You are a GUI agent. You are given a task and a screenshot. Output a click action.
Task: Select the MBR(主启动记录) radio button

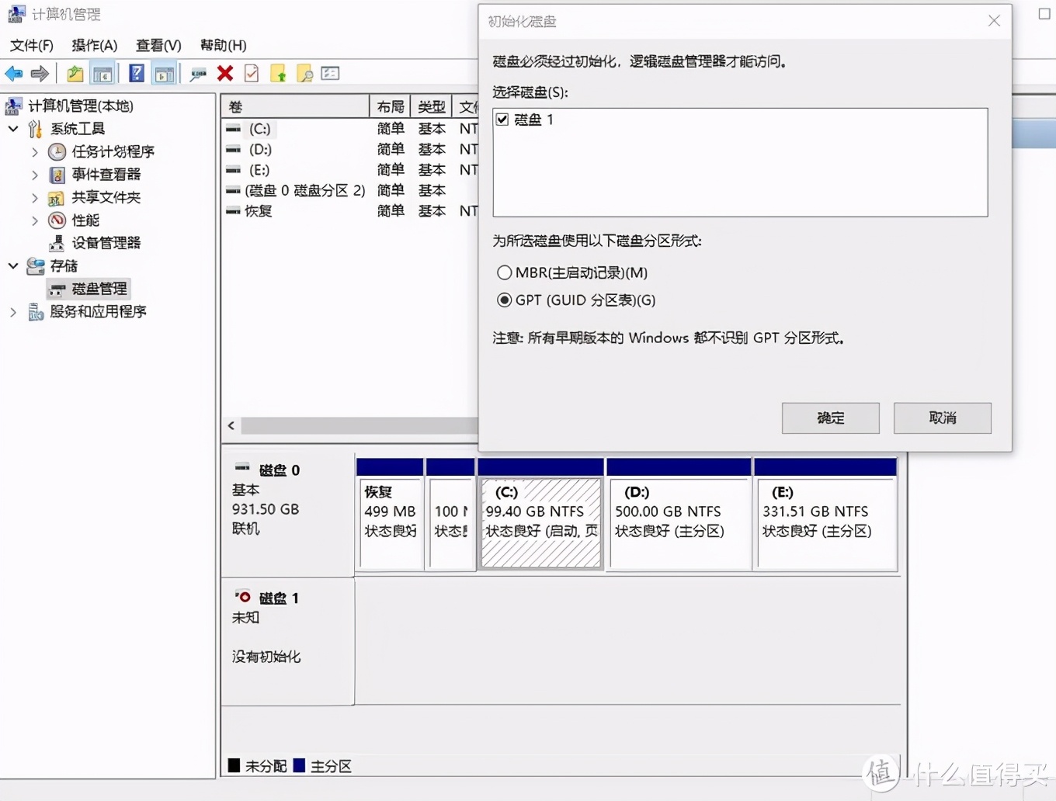coord(503,272)
